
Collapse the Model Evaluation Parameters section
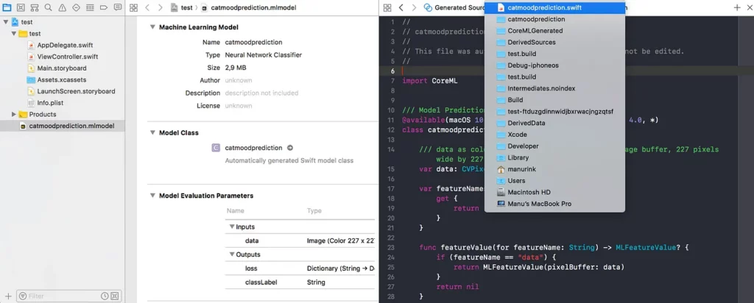point(152,196)
